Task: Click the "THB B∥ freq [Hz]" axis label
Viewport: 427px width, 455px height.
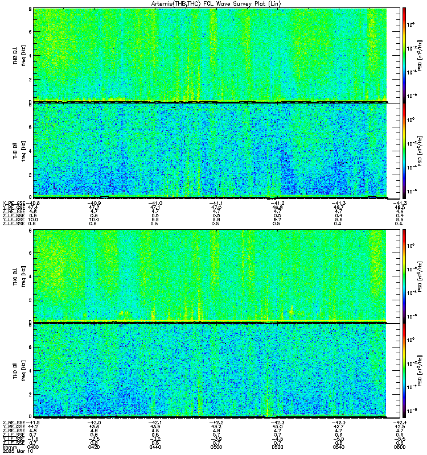Action: click(19, 151)
